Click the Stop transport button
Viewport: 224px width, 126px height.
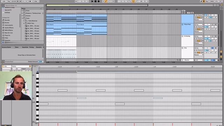tap(96, 1)
